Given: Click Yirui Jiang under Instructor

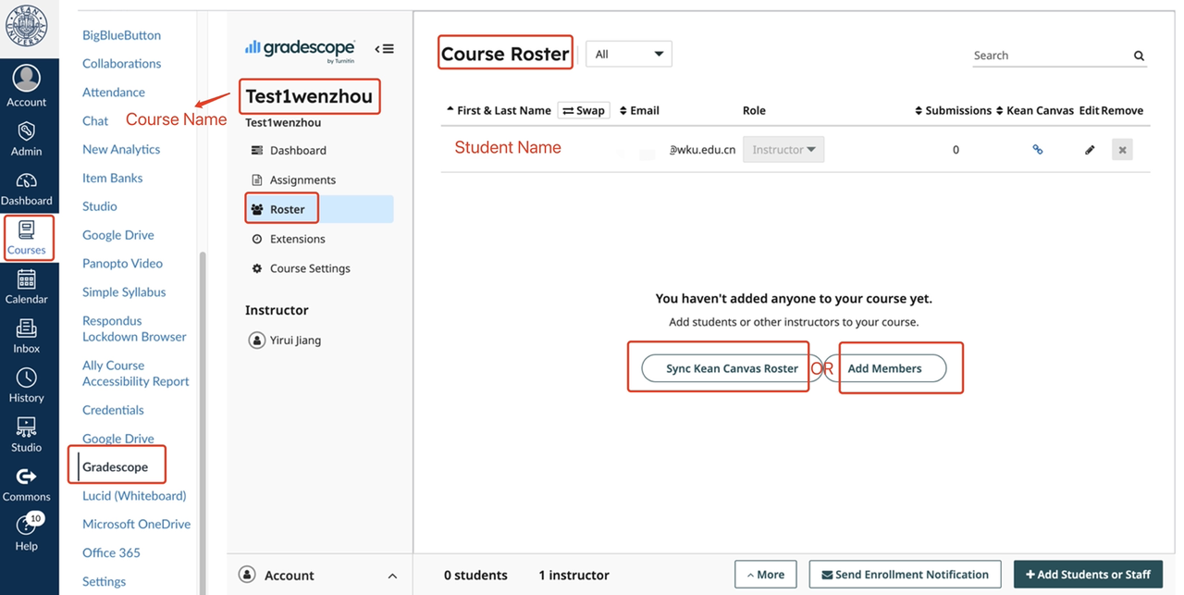Looking at the screenshot, I should click(x=285, y=341).
